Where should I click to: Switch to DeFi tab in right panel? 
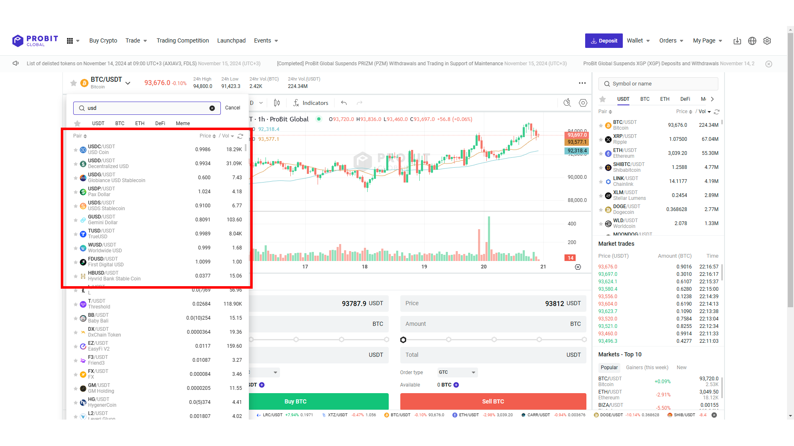point(685,99)
